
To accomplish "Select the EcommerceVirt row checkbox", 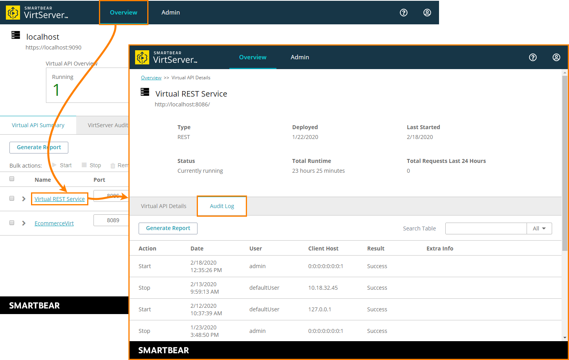I will pyautogui.click(x=12, y=223).
